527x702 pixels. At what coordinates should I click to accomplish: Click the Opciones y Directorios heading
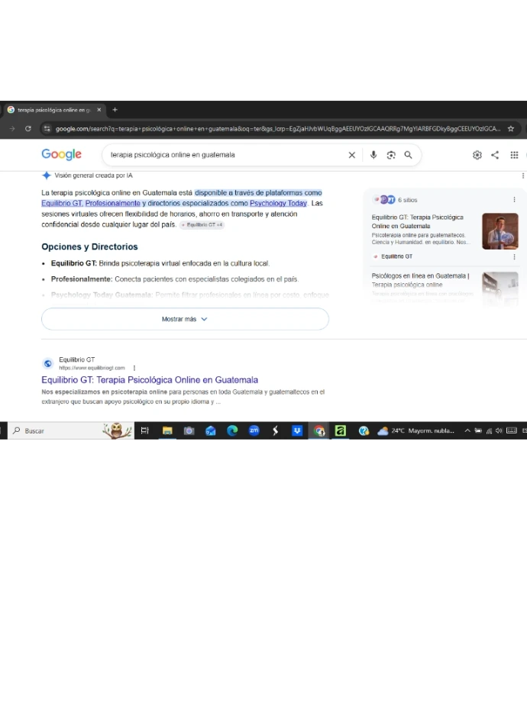pos(89,246)
